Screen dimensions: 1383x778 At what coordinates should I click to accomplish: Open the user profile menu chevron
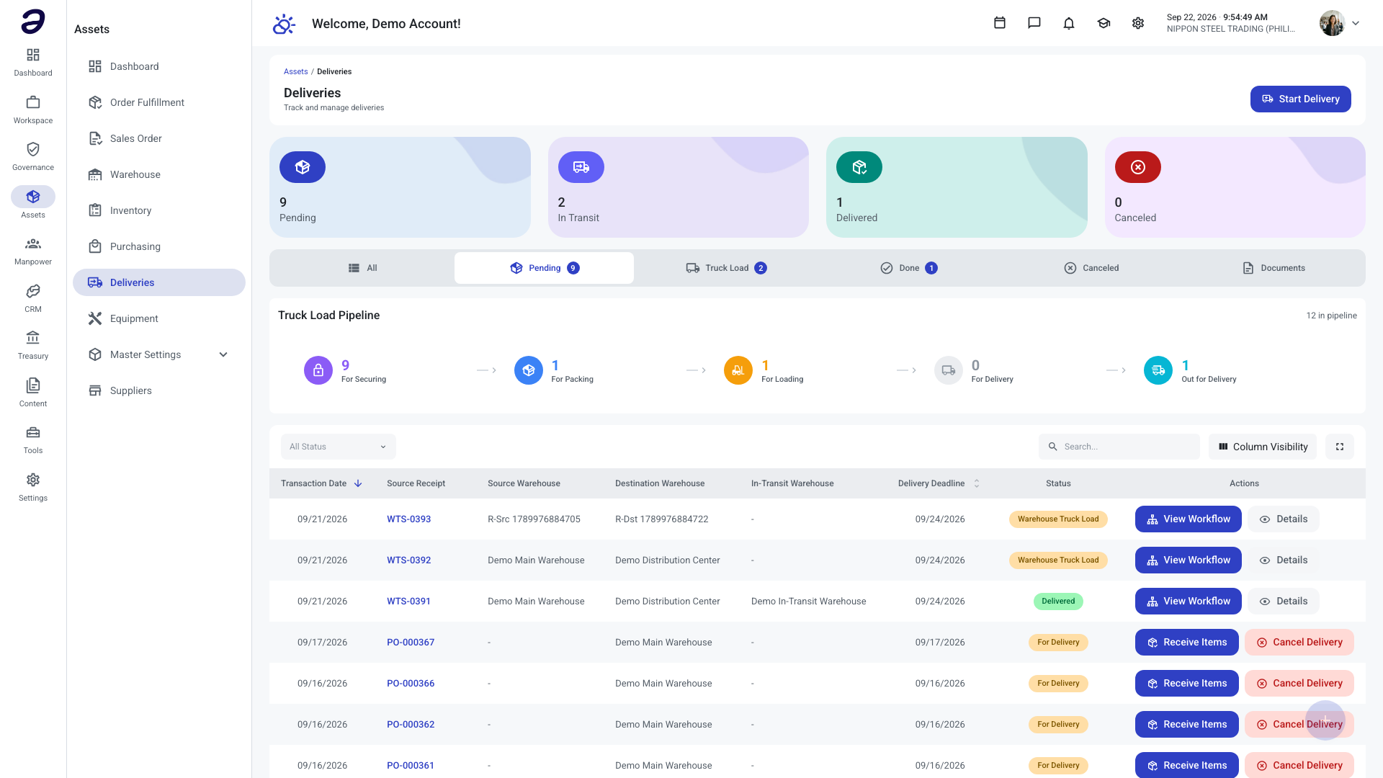(1356, 23)
